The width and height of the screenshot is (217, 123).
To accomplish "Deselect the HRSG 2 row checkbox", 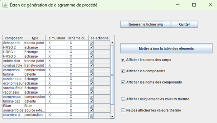I will pos(92,47).
